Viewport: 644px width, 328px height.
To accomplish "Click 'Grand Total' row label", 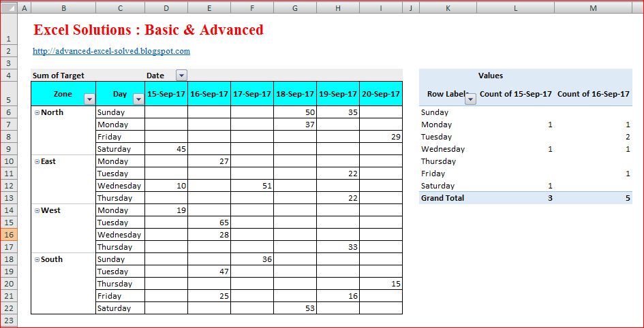I will (442, 198).
